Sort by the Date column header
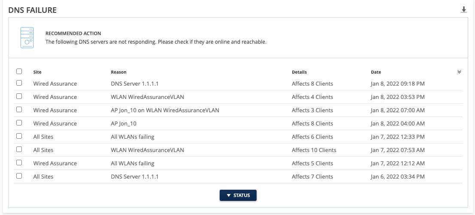This screenshot has height=215, width=475. (x=376, y=72)
